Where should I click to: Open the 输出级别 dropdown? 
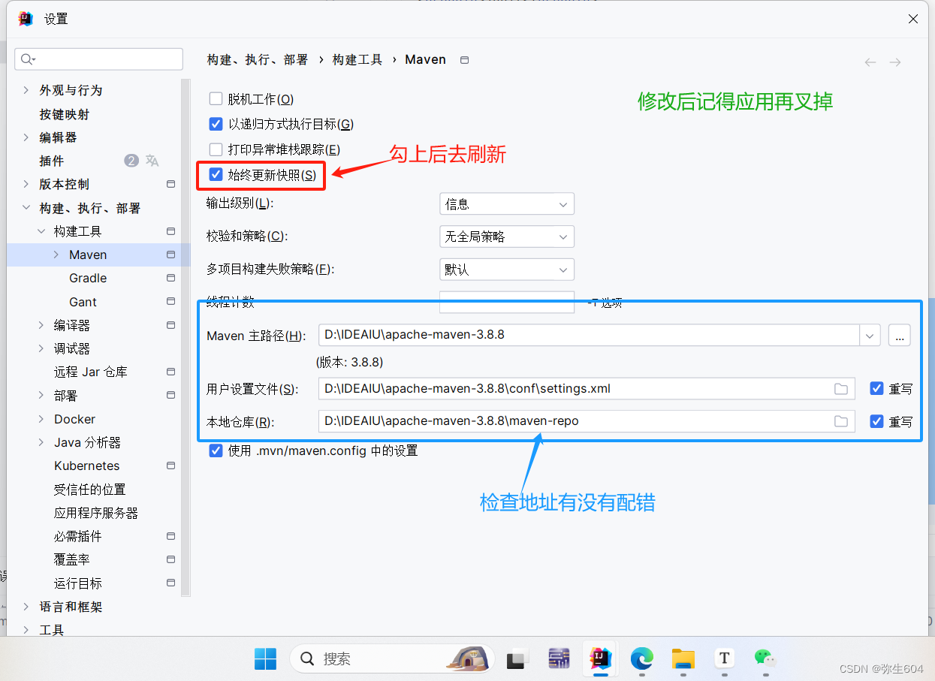507,203
